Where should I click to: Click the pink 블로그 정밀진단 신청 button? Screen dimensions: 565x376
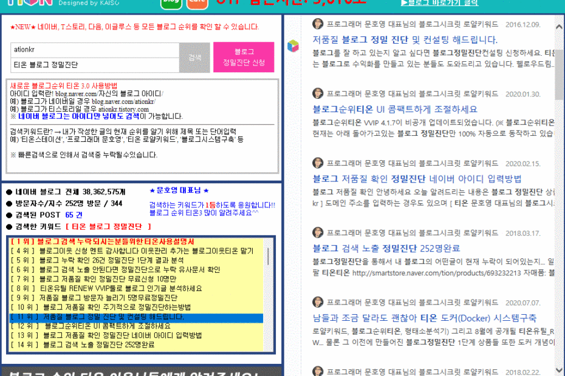pyautogui.click(x=244, y=57)
